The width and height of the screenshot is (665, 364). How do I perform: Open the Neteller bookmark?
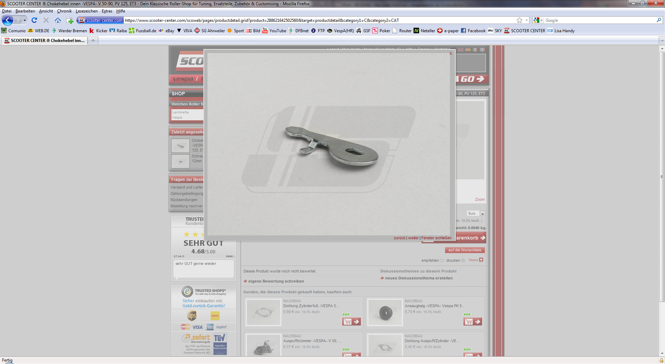(424, 31)
